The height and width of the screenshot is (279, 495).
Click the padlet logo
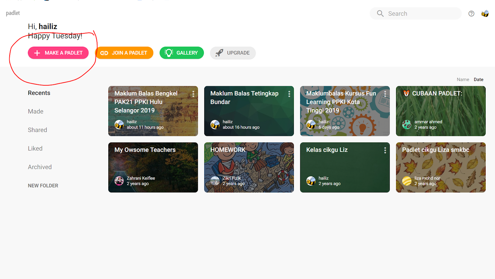tap(13, 13)
